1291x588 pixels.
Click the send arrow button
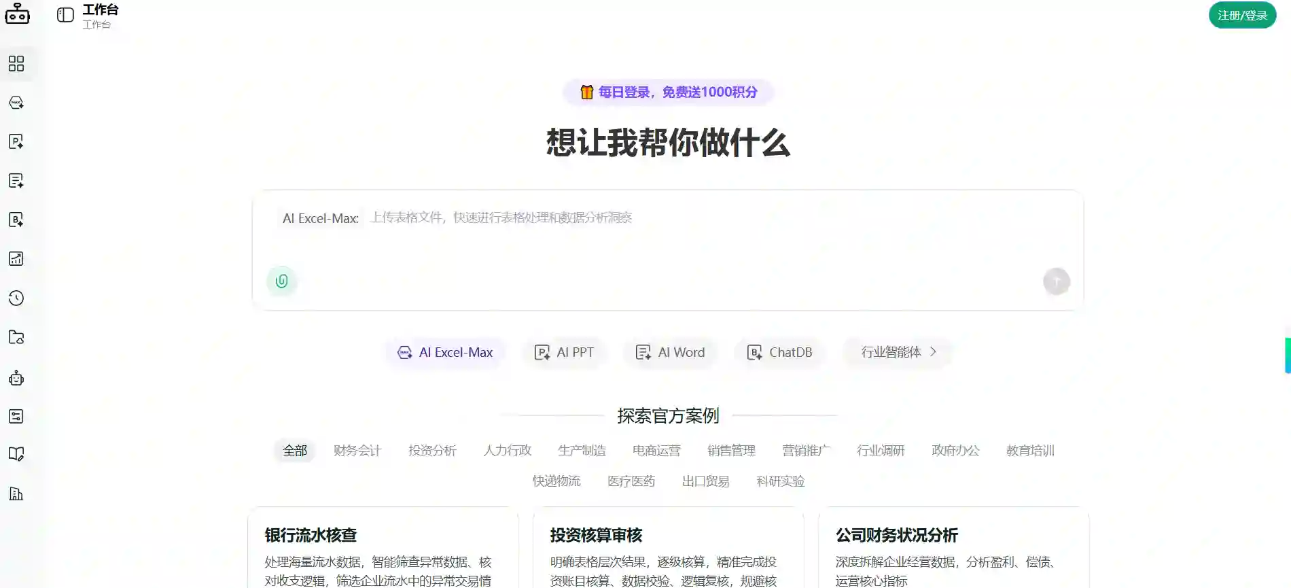coord(1057,281)
